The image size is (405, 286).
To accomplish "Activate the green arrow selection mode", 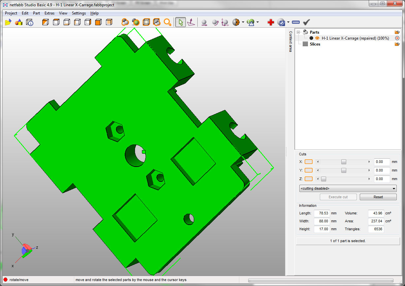I will (x=180, y=22).
